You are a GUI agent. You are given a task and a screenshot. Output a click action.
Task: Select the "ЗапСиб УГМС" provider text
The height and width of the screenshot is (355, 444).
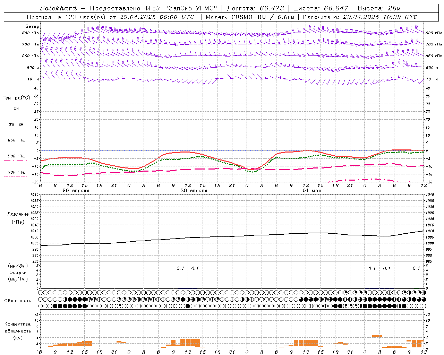[x=191, y=8]
